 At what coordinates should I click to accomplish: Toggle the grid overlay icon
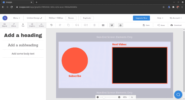(x=103, y=25)
